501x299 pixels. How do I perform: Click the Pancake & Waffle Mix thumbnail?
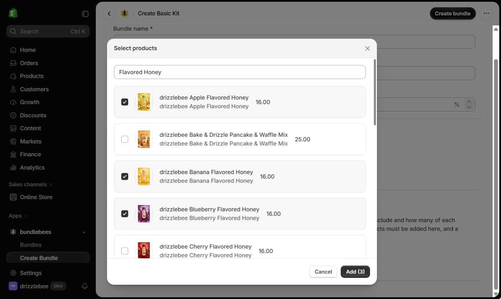point(144,139)
